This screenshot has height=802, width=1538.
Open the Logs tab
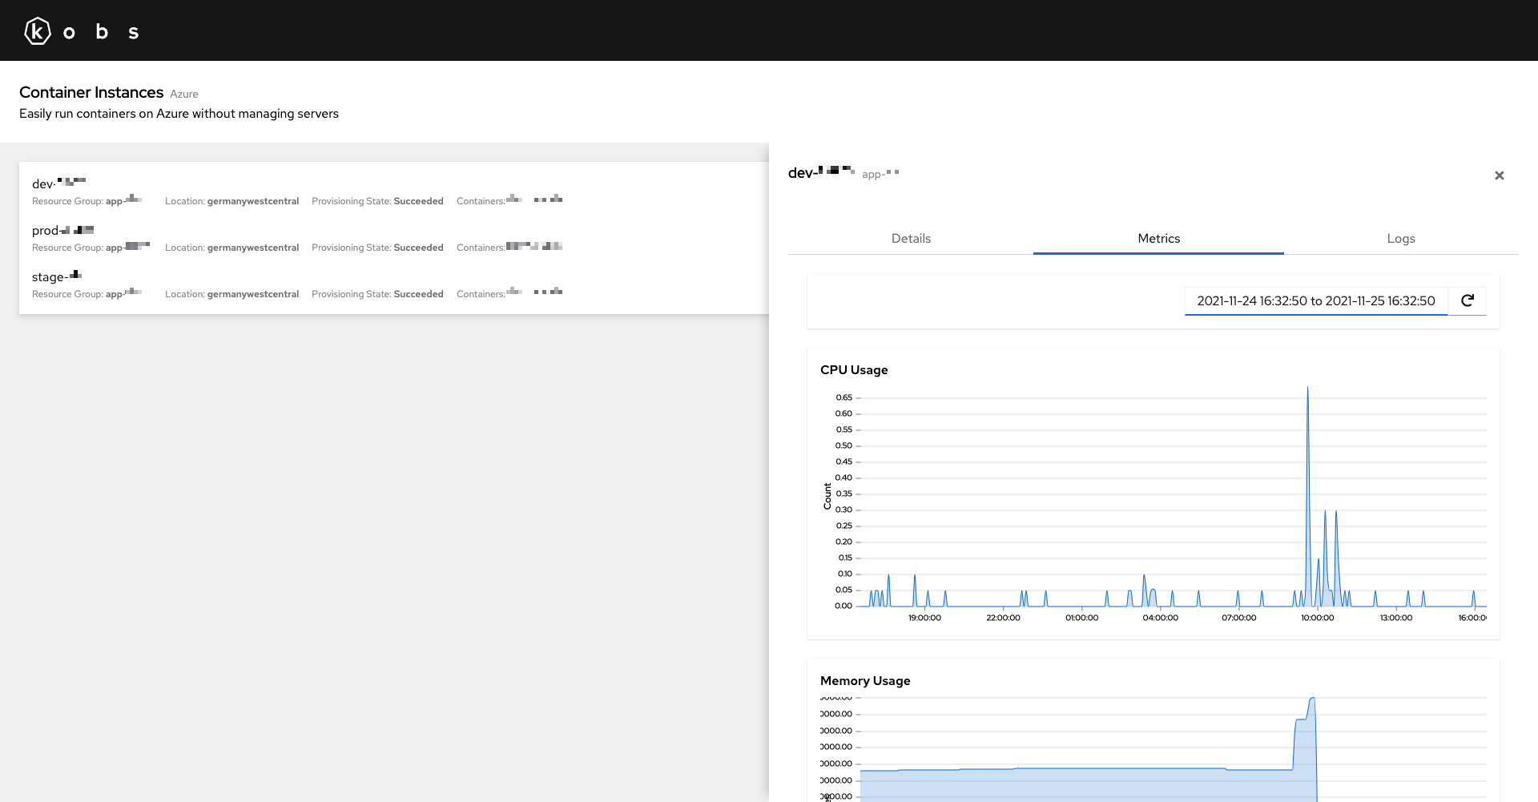click(x=1401, y=238)
